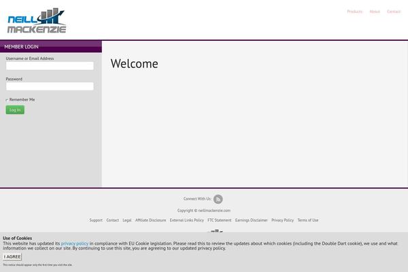Open the Affiliate Disclosure link
408x272 pixels.
(x=151, y=220)
